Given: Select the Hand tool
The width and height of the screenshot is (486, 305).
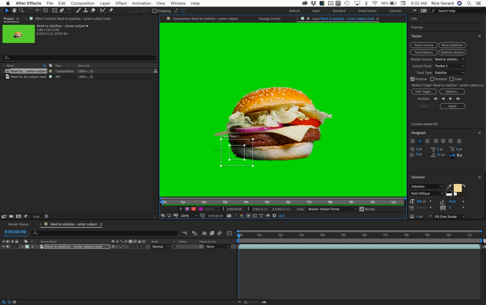Looking at the screenshot, I should [x=14, y=10].
